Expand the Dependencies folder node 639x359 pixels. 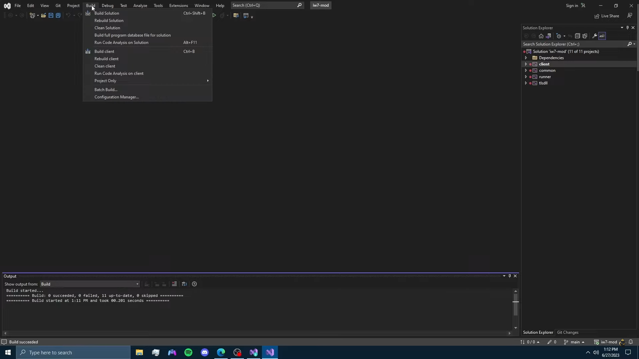point(526,58)
